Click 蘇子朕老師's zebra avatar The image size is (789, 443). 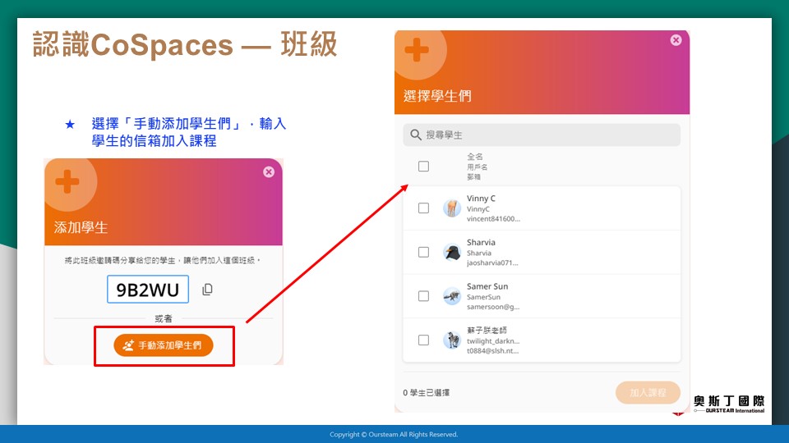452,340
